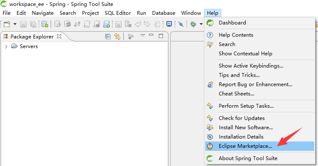Click the Help Contents question mark icon

210,35
